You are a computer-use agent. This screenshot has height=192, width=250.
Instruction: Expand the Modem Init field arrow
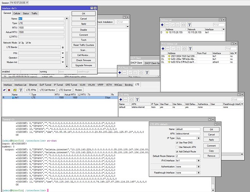tap(62, 62)
